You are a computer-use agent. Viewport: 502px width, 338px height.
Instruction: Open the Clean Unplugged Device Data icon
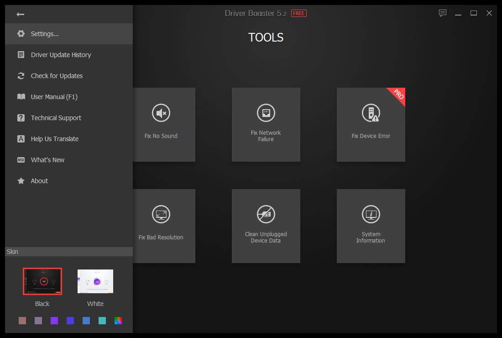tap(266, 214)
